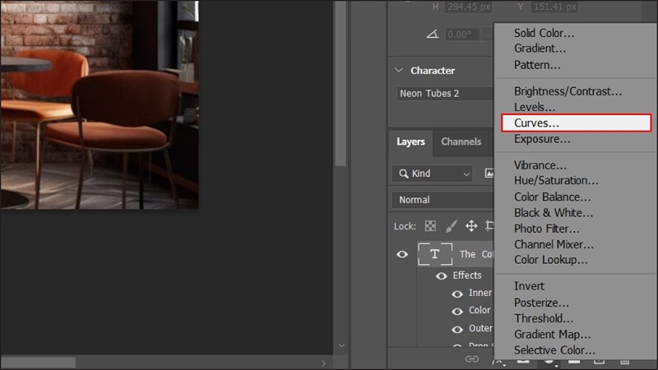The height and width of the screenshot is (370, 658).
Task: Open Photo Filter… adjustment
Action: (546, 229)
